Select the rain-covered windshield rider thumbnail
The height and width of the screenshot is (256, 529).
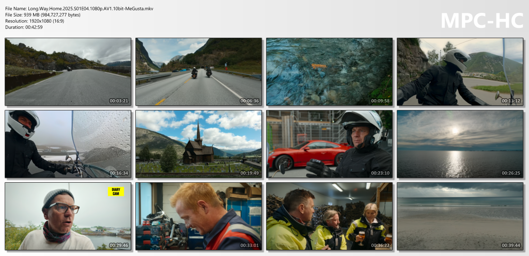tap(68, 144)
